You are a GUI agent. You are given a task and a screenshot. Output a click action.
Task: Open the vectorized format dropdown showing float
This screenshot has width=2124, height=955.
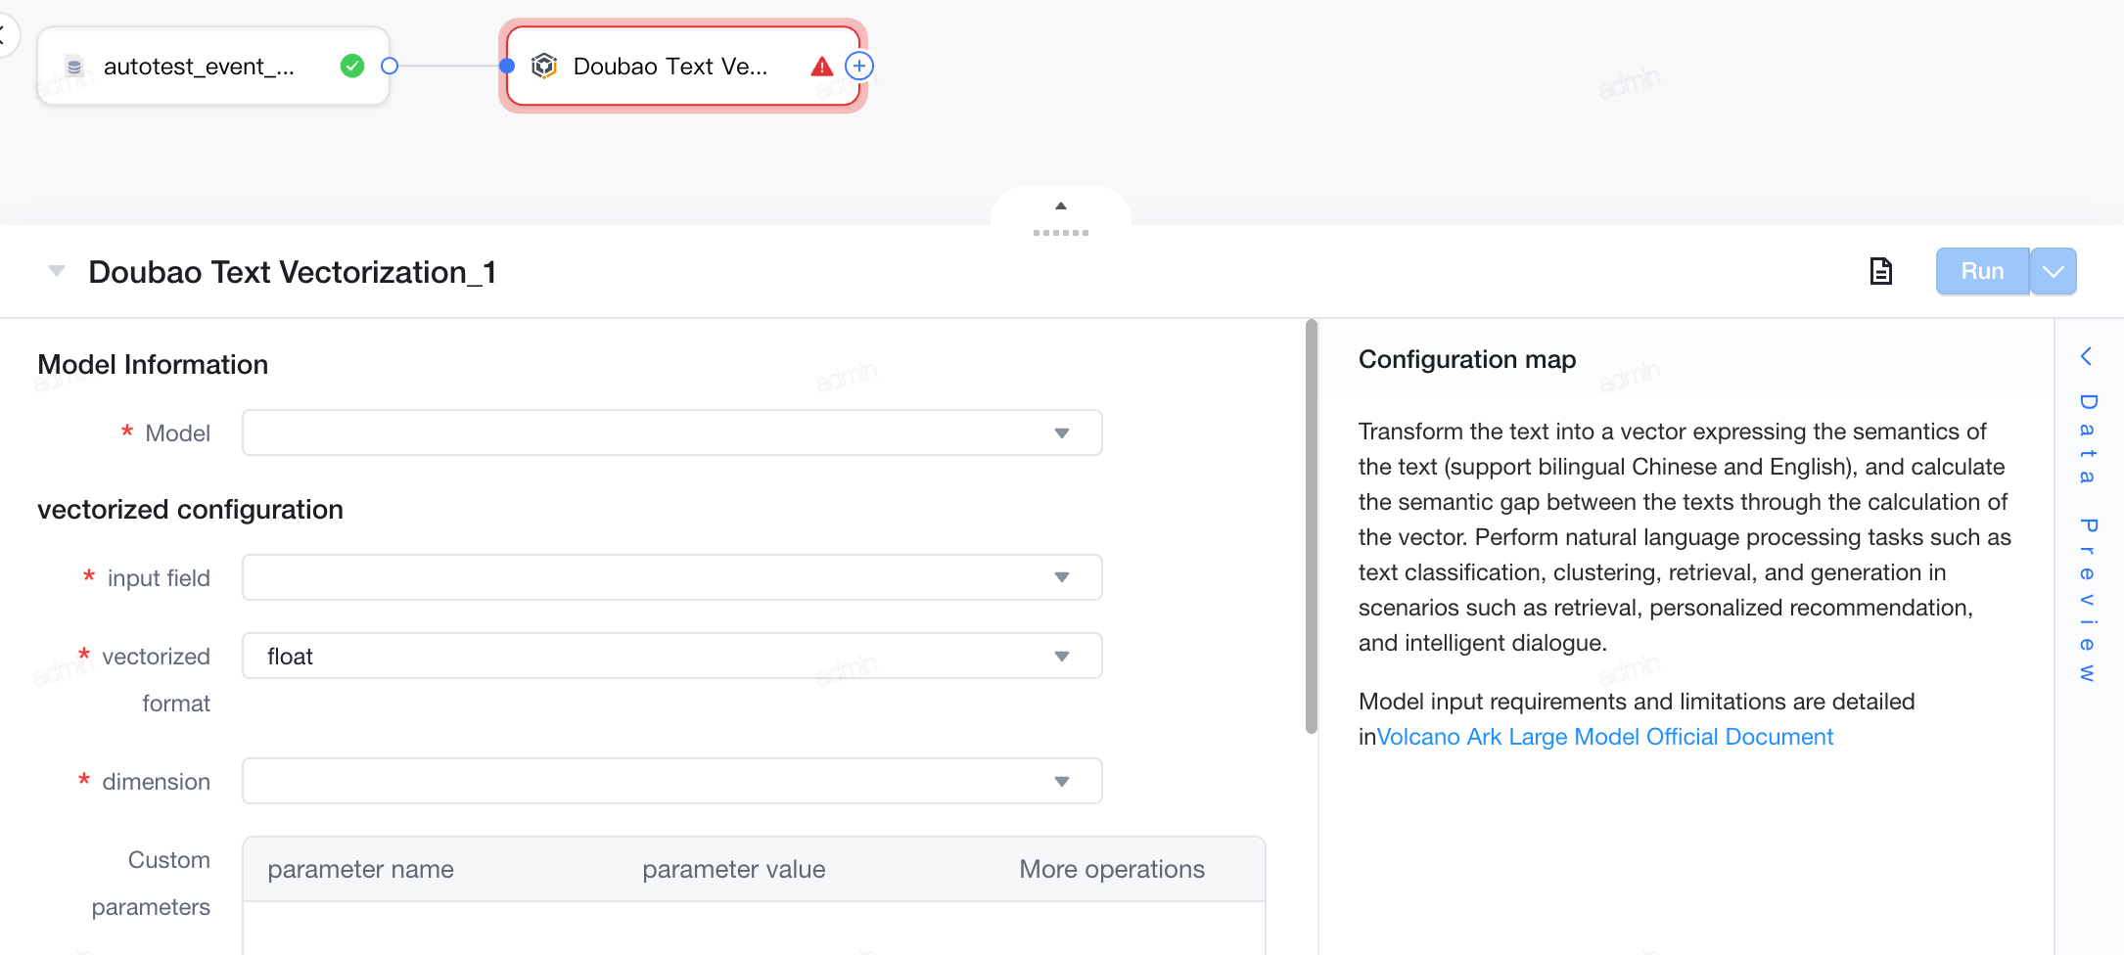click(x=671, y=656)
